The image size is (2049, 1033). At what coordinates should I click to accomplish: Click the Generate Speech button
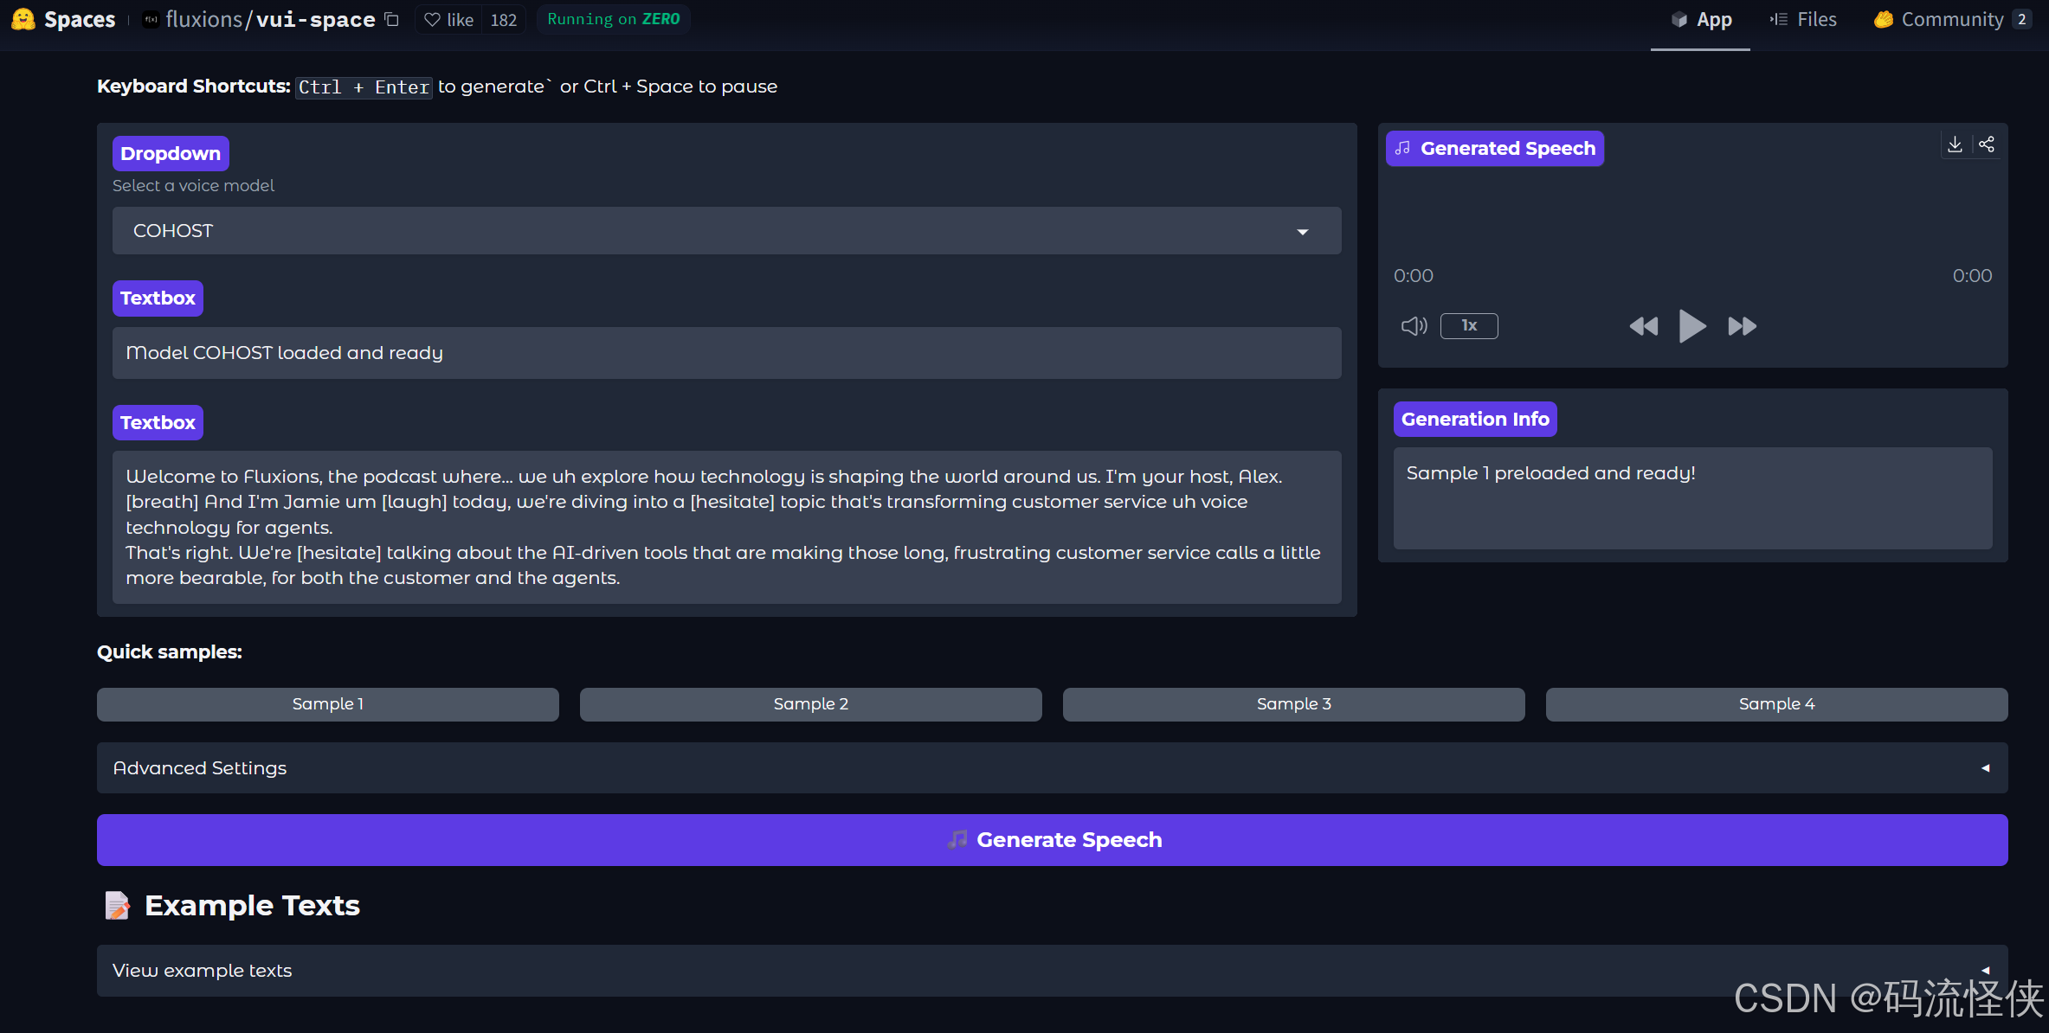tap(1052, 840)
